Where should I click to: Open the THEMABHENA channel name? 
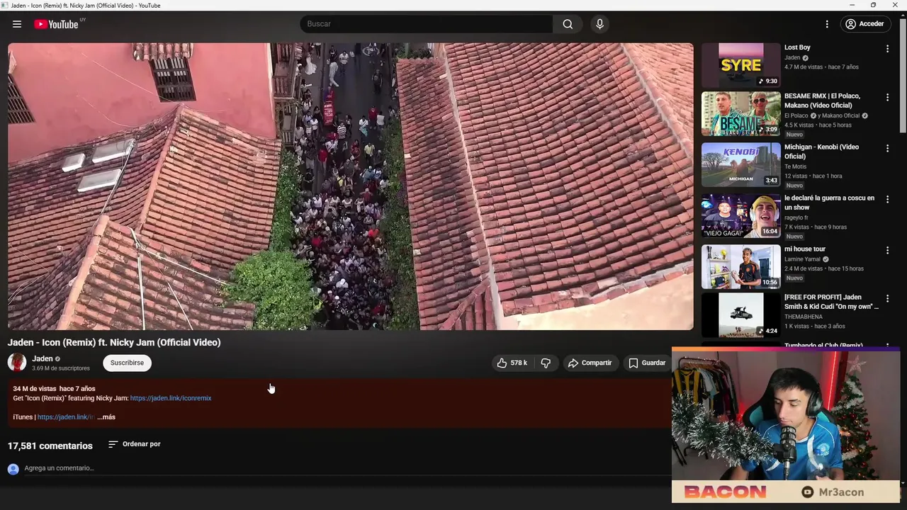pyautogui.click(x=804, y=317)
